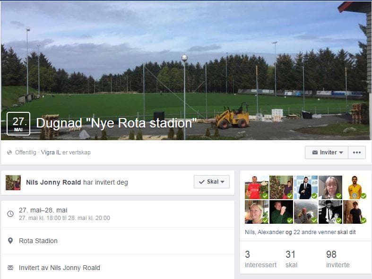Screen dimensions: 372x279
Task: Open the Vigra IL host link
Action: click(51, 152)
